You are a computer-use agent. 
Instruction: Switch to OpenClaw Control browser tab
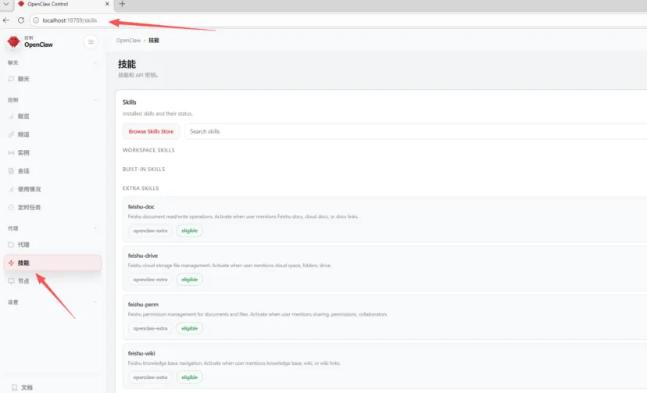[x=63, y=4]
